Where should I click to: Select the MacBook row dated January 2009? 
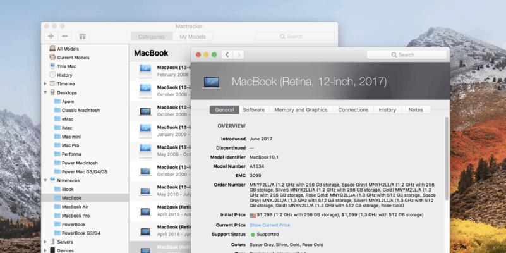[160, 130]
